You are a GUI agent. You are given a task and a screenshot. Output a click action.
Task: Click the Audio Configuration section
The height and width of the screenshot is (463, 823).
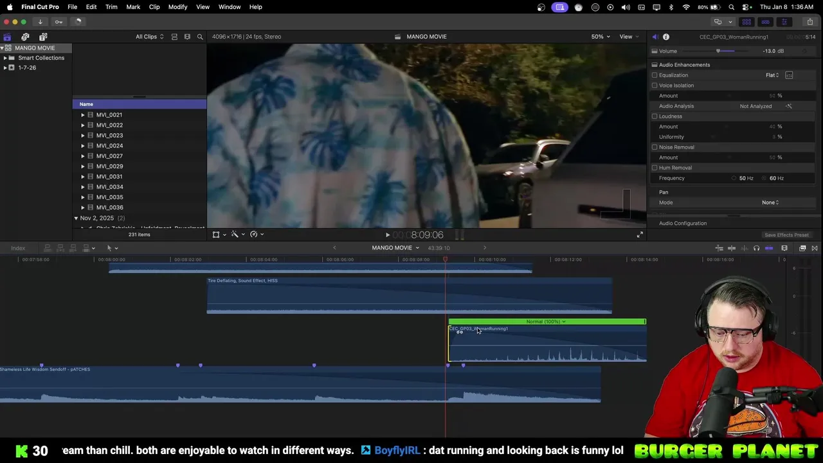pos(683,223)
